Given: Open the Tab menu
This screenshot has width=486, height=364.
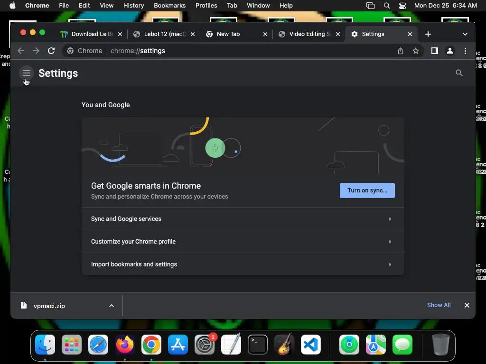Looking at the screenshot, I should tap(232, 6).
